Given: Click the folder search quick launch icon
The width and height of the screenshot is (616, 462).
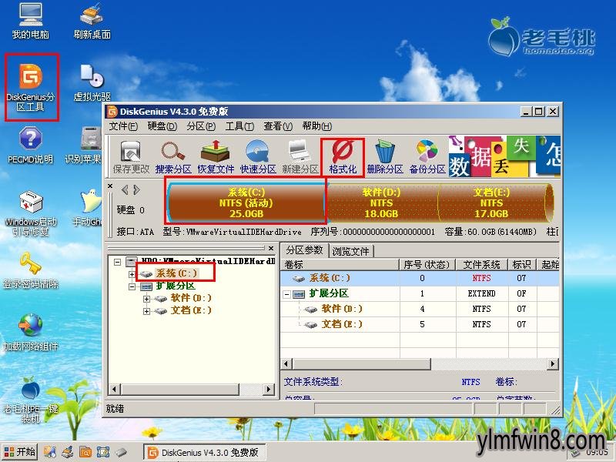Looking at the screenshot, I should pos(85,452).
